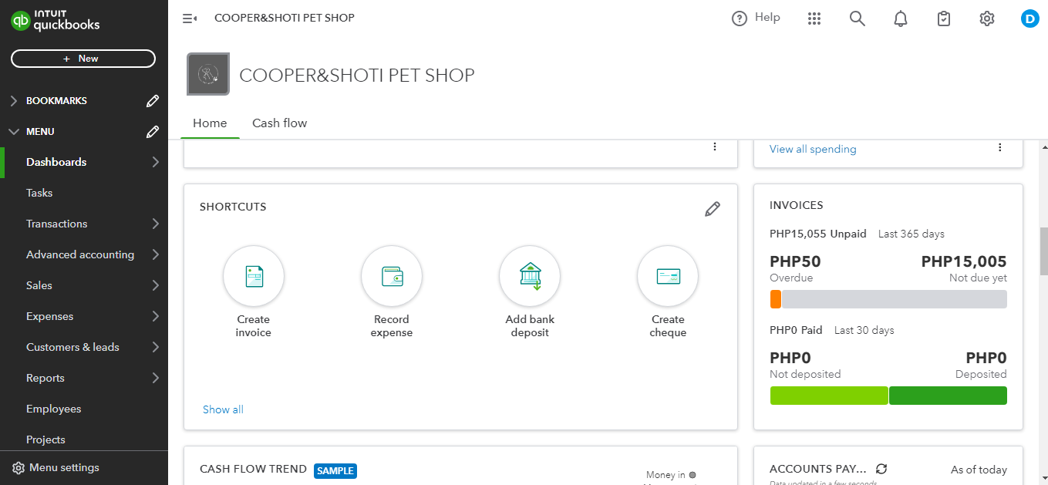
Task: Click the PHP15,005 Not due yet amount
Action: point(964,261)
